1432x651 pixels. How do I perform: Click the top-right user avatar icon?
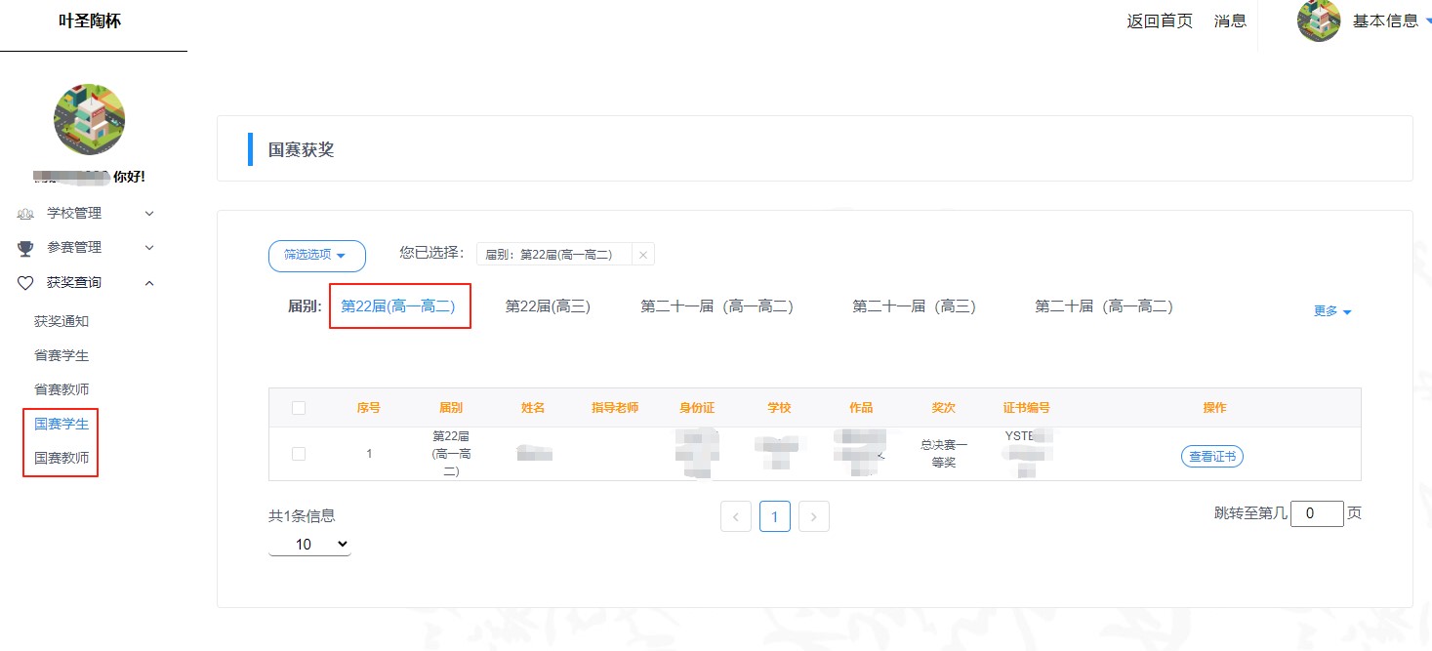coord(1319,20)
